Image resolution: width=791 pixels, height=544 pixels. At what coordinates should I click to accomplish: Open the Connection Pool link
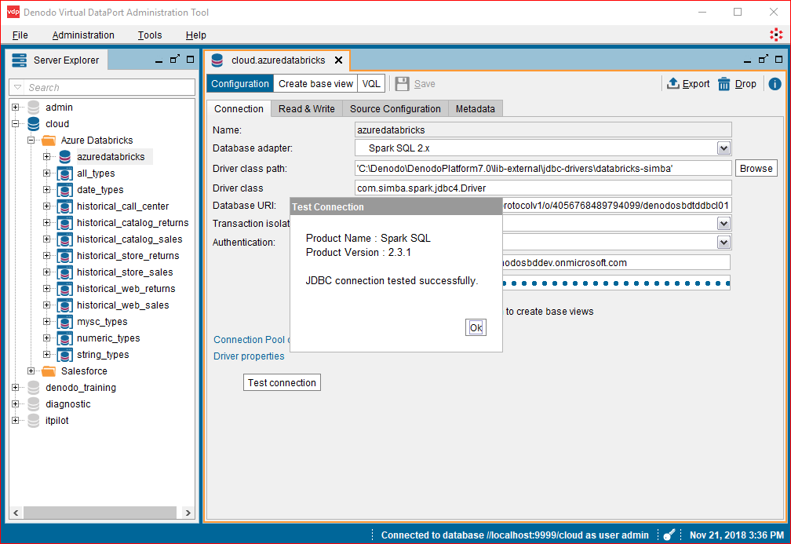(x=251, y=340)
